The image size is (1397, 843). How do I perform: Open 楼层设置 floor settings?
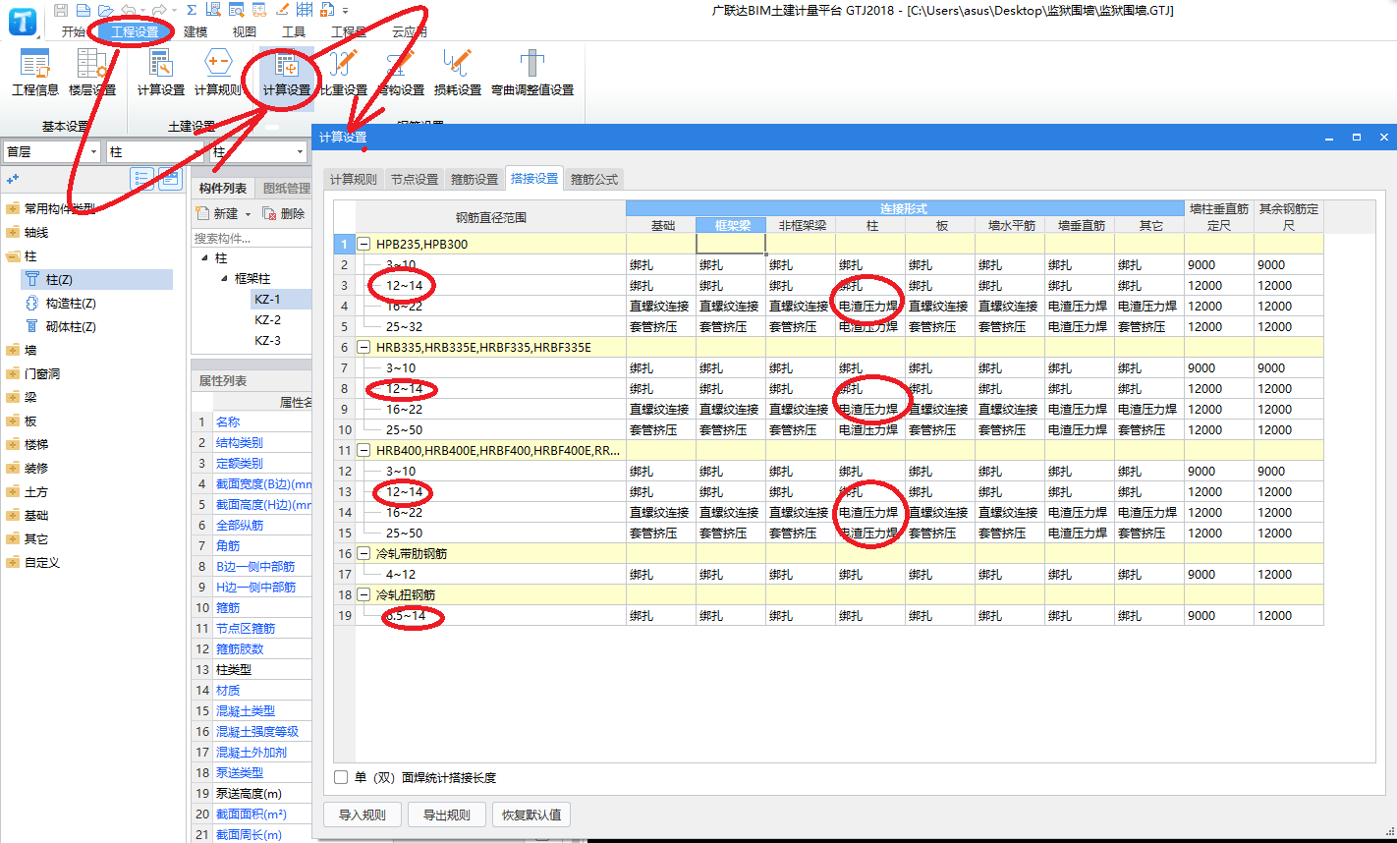pos(92,74)
